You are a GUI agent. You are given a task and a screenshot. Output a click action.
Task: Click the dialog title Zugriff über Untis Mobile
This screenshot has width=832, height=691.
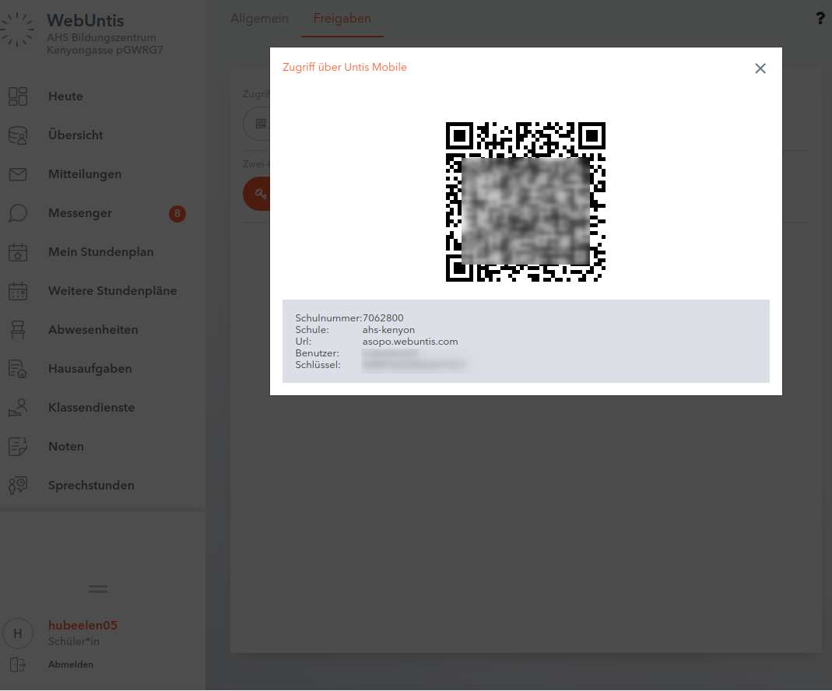point(345,68)
